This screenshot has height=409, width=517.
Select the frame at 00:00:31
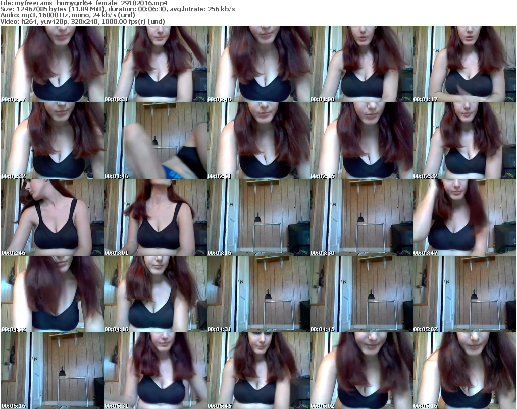tap(155, 64)
